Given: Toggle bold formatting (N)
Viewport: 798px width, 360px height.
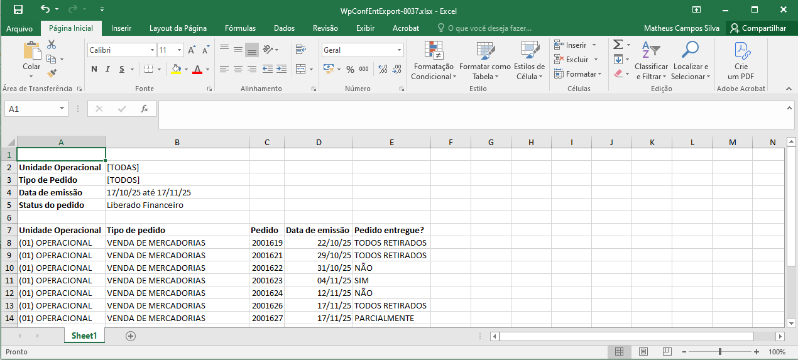Looking at the screenshot, I should (94, 69).
